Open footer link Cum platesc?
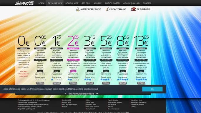This screenshot has width=201, height=113. click(x=90, y=109)
